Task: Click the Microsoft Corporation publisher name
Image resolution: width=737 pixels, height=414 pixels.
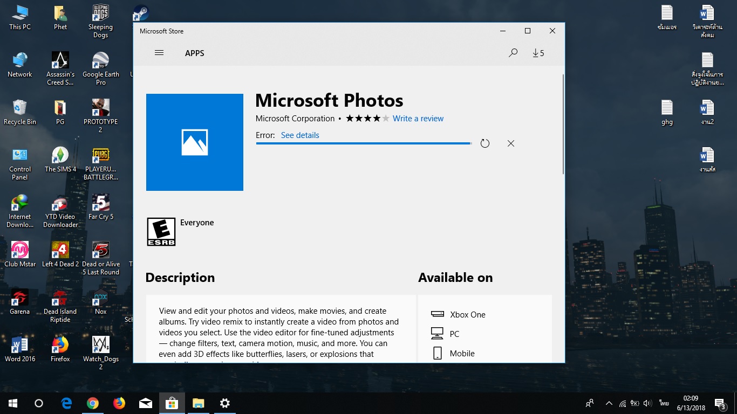Action: pyautogui.click(x=295, y=119)
